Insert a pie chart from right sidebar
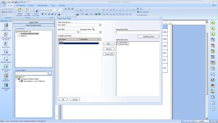Screen dimensions: 218x123 (x=213, y=85)
